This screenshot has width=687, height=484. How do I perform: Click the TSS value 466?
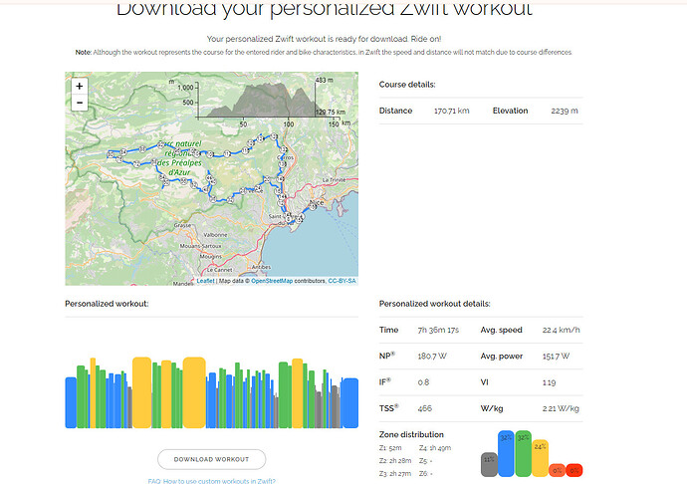424,408
